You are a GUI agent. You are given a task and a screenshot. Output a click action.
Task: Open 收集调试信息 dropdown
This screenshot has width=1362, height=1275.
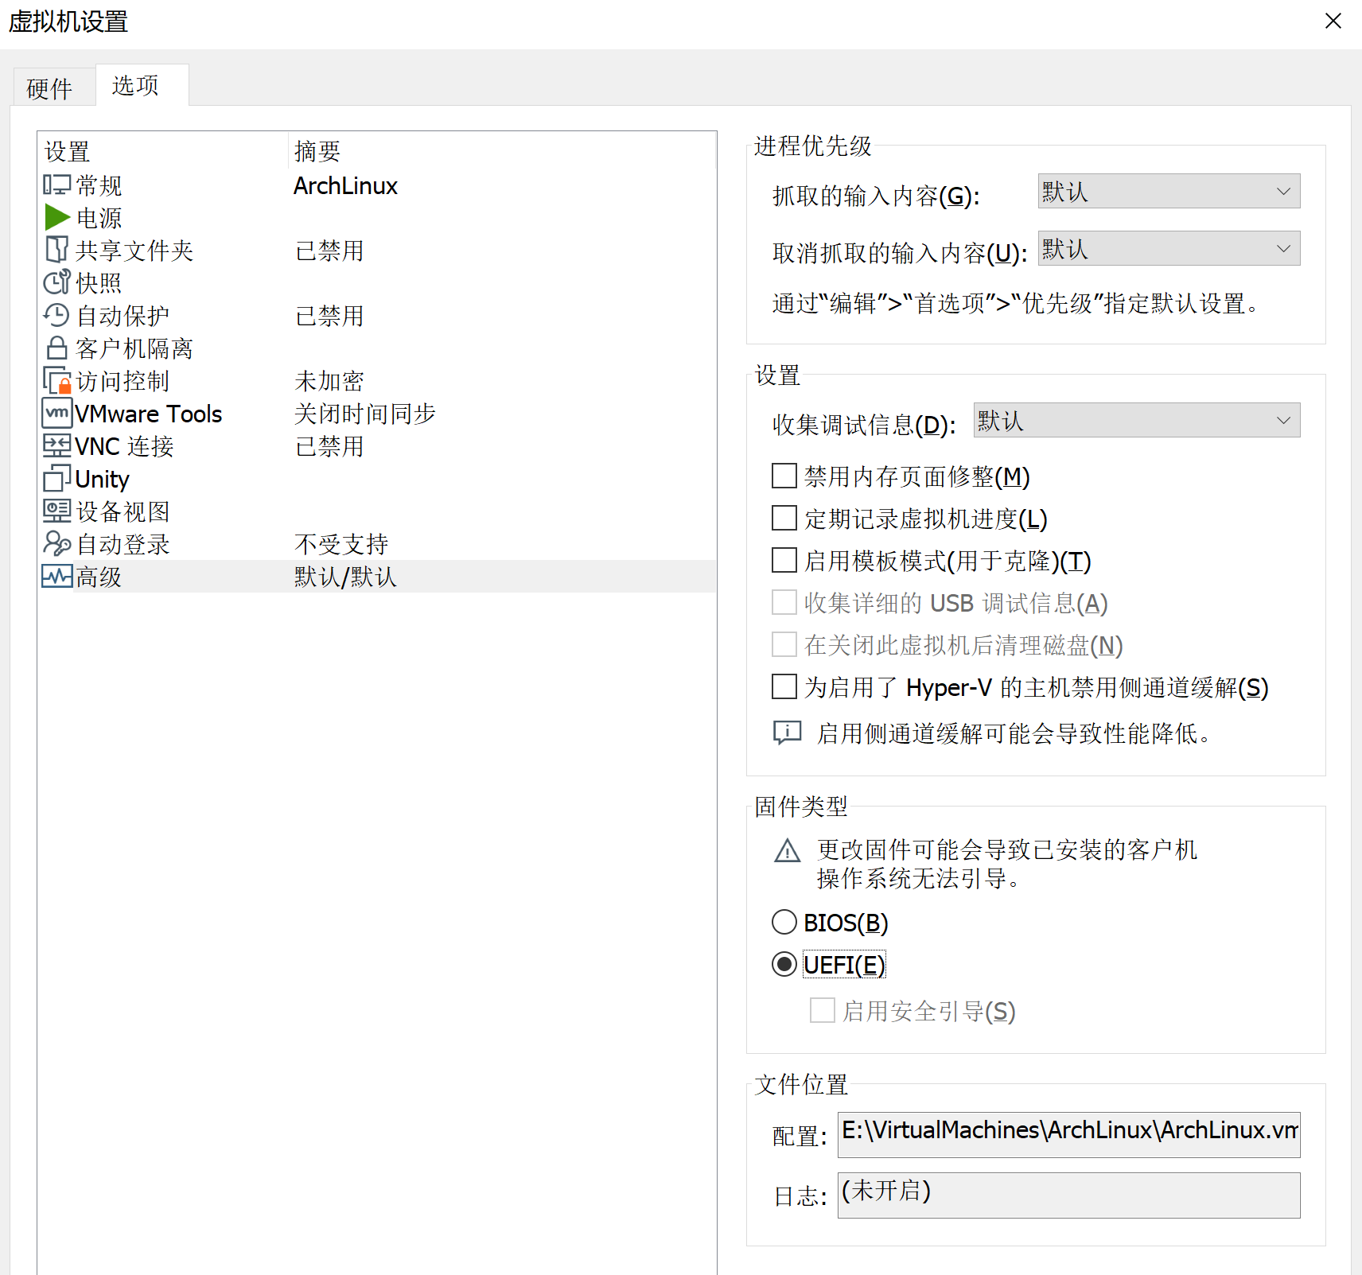(x=1136, y=421)
